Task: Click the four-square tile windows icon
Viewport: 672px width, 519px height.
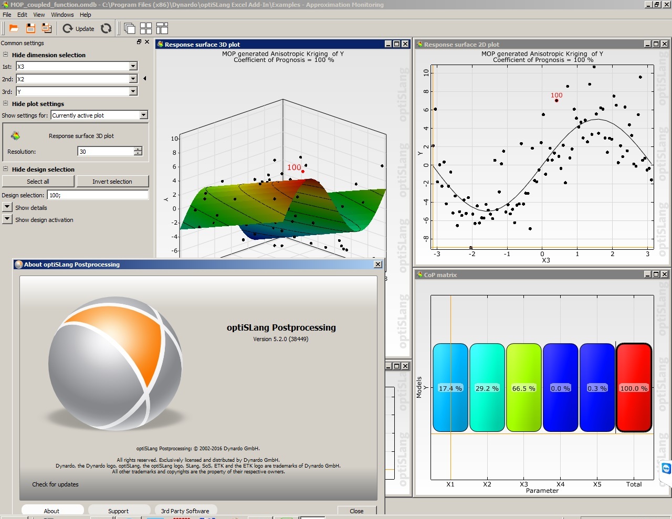Action: click(146, 28)
